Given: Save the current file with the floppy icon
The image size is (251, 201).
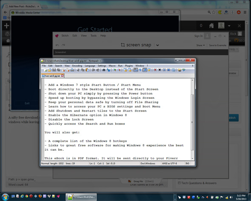Looking at the screenshot, I should point(54,70).
